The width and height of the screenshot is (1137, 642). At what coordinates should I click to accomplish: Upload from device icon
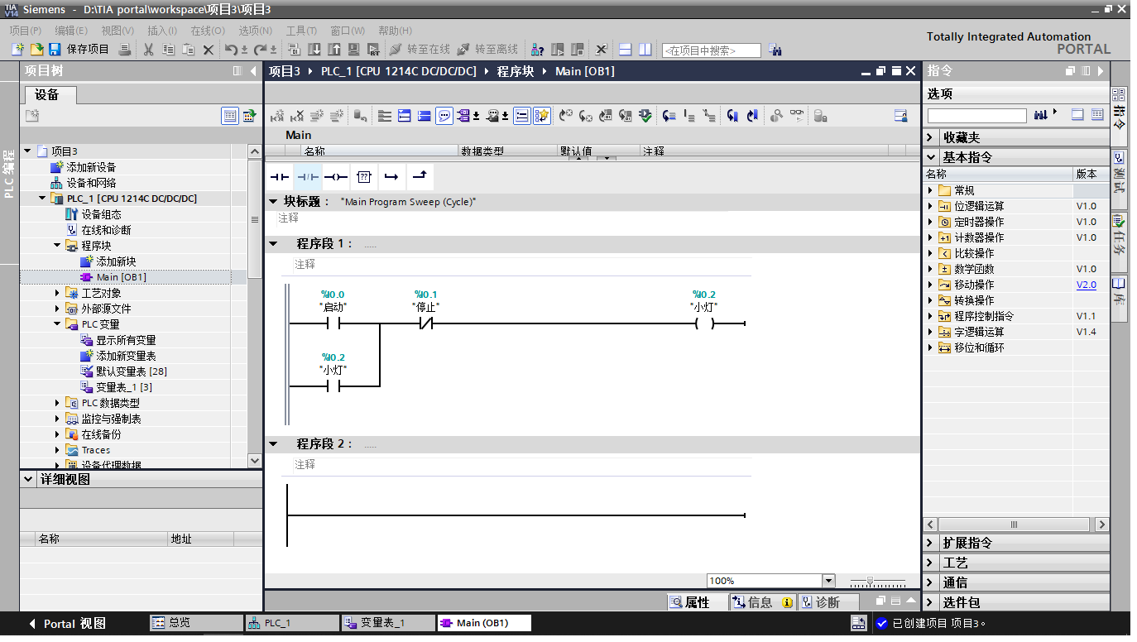point(334,50)
